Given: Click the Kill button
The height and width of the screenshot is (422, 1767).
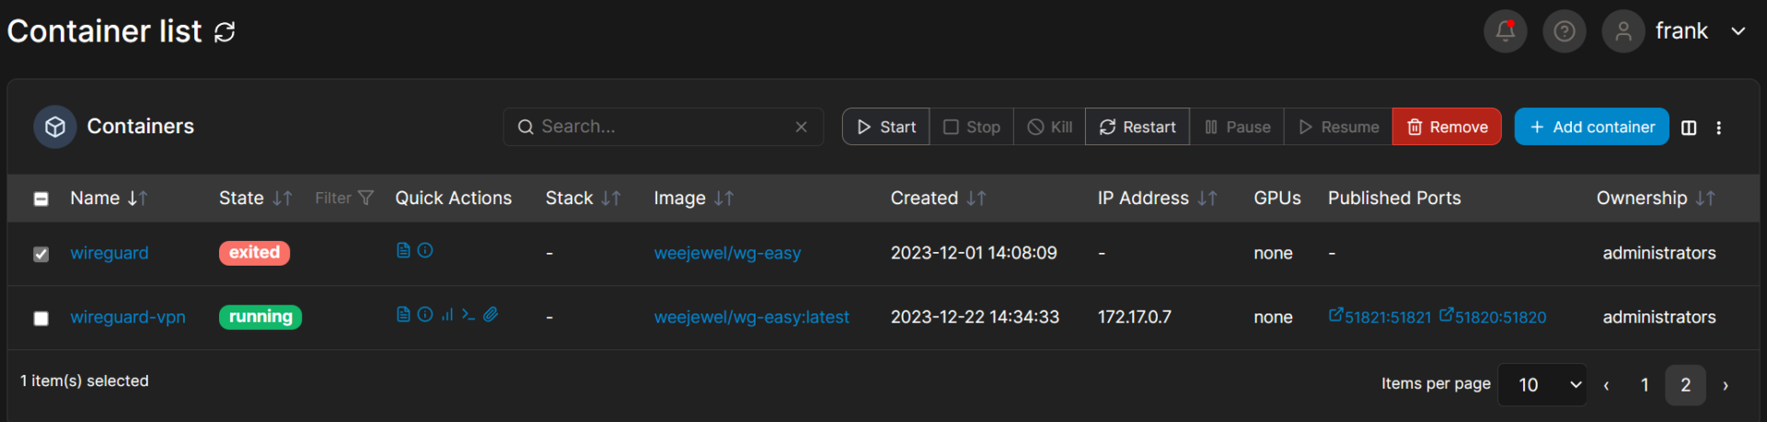Looking at the screenshot, I should 1049,127.
